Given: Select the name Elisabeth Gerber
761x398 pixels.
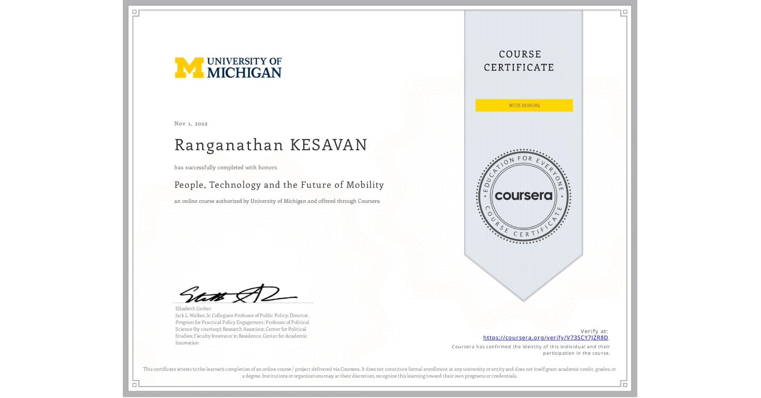Looking at the screenshot, I should click(193, 308).
